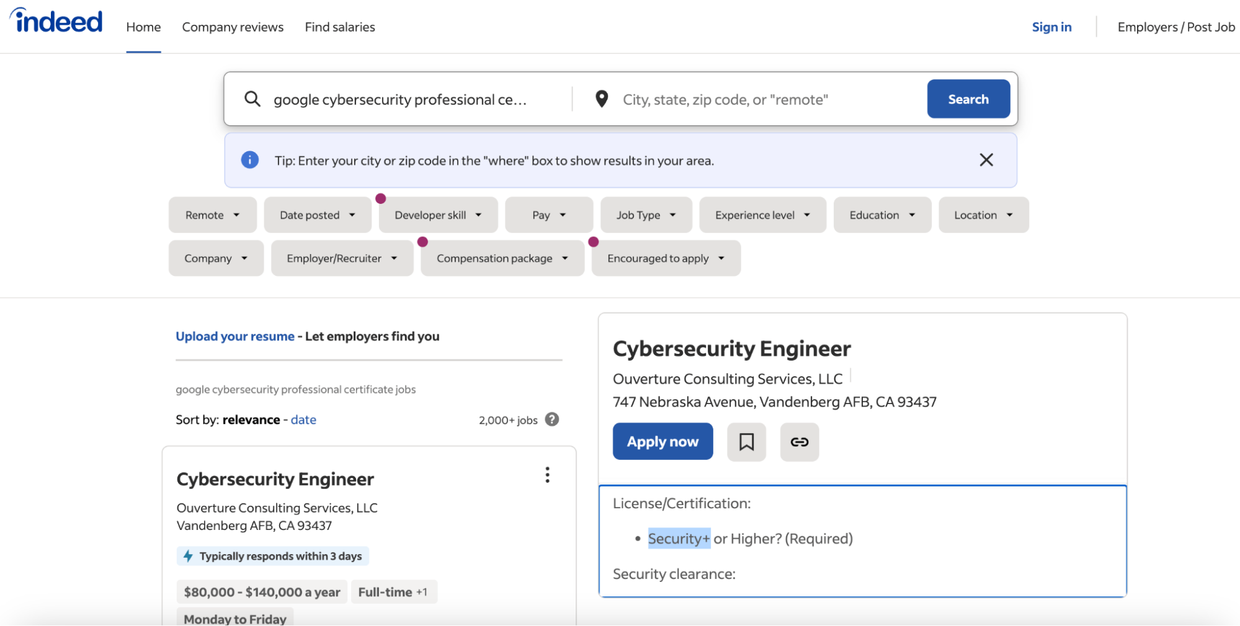The width and height of the screenshot is (1240, 626).
Task: Dismiss the location tip banner
Action: click(986, 160)
